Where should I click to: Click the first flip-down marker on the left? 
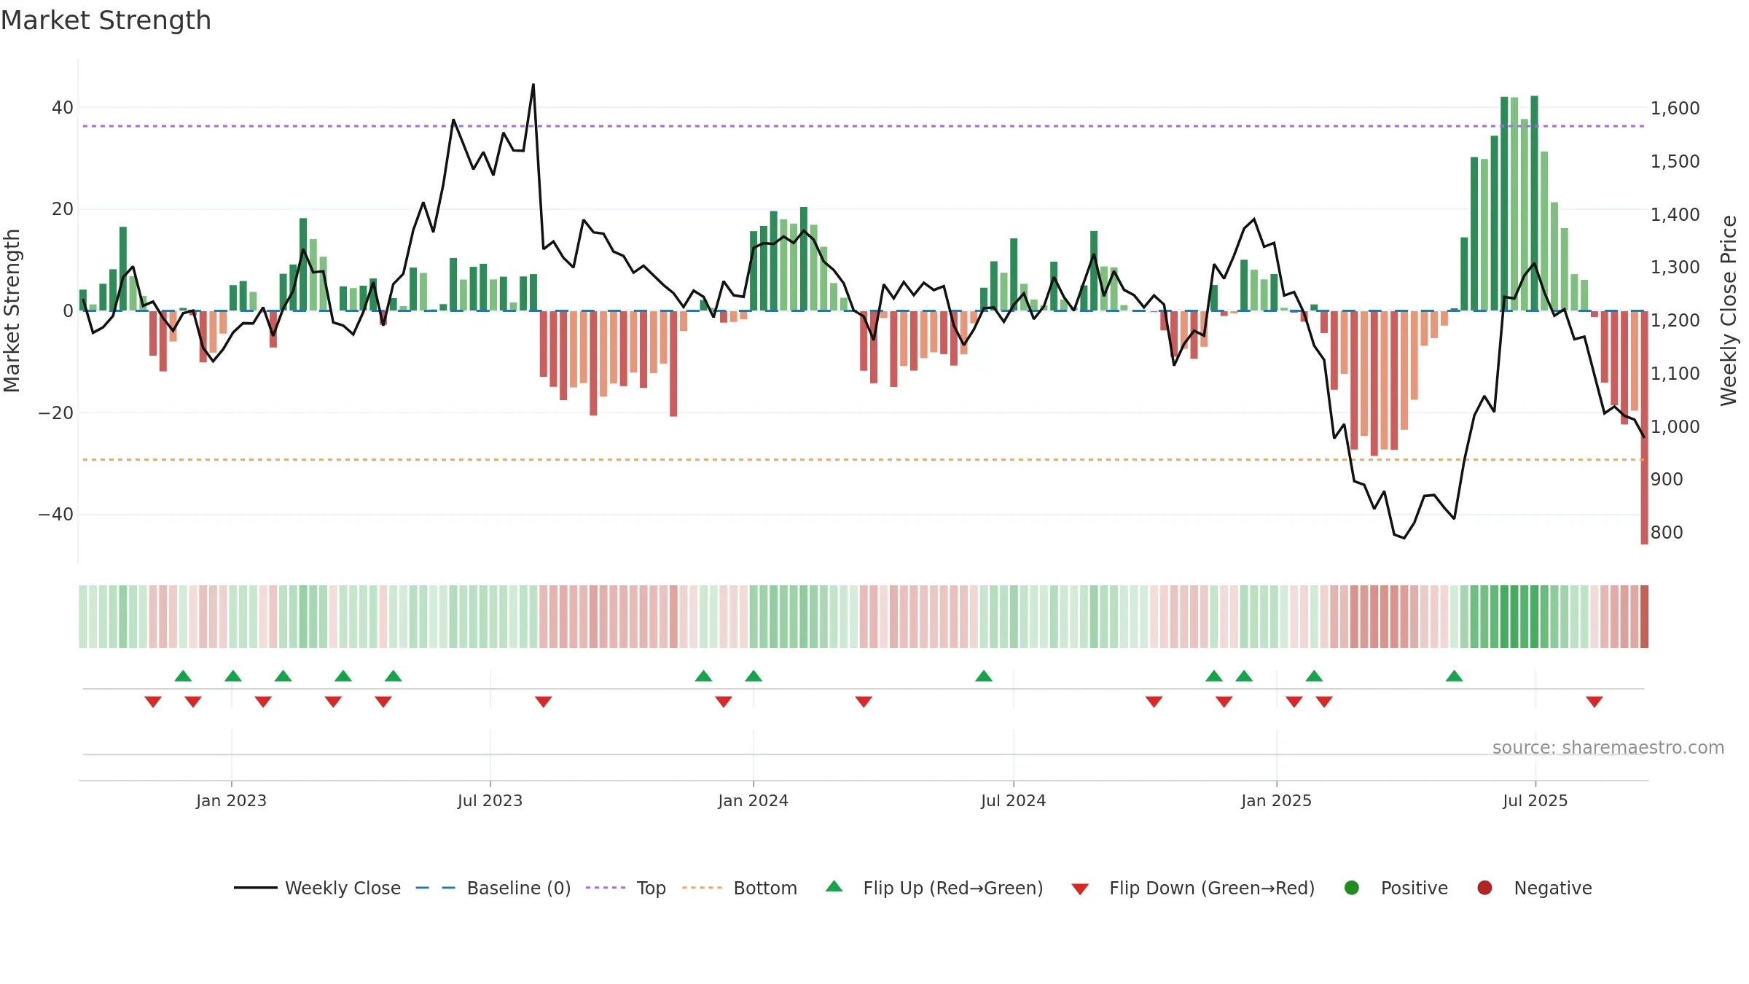click(153, 701)
